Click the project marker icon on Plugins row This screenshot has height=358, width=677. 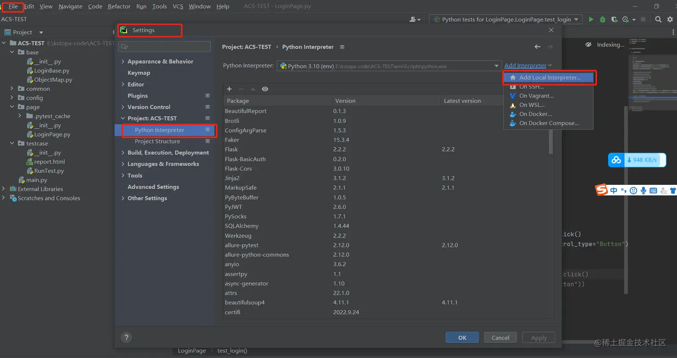click(x=207, y=96)
